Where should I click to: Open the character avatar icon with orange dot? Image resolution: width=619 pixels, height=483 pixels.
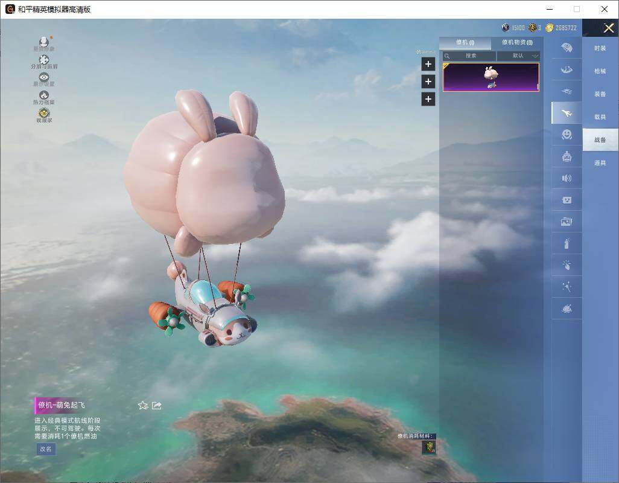pyautogui.click(x=44, y=42)
